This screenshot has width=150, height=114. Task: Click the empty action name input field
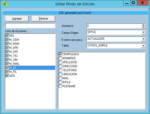(x=30, y=26)
